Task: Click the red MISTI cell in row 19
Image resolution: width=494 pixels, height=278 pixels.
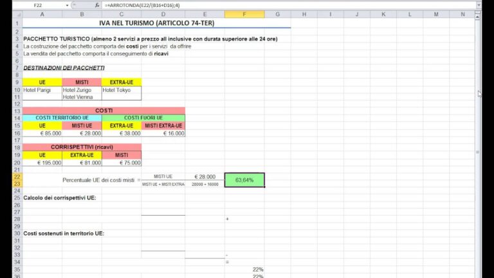Action: tap(122, 155)
